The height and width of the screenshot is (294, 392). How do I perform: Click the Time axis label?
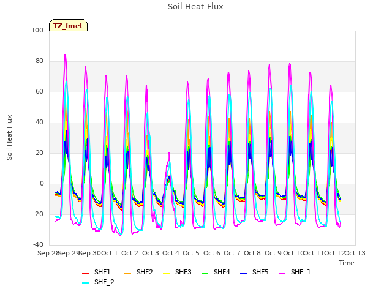[347, 263]
